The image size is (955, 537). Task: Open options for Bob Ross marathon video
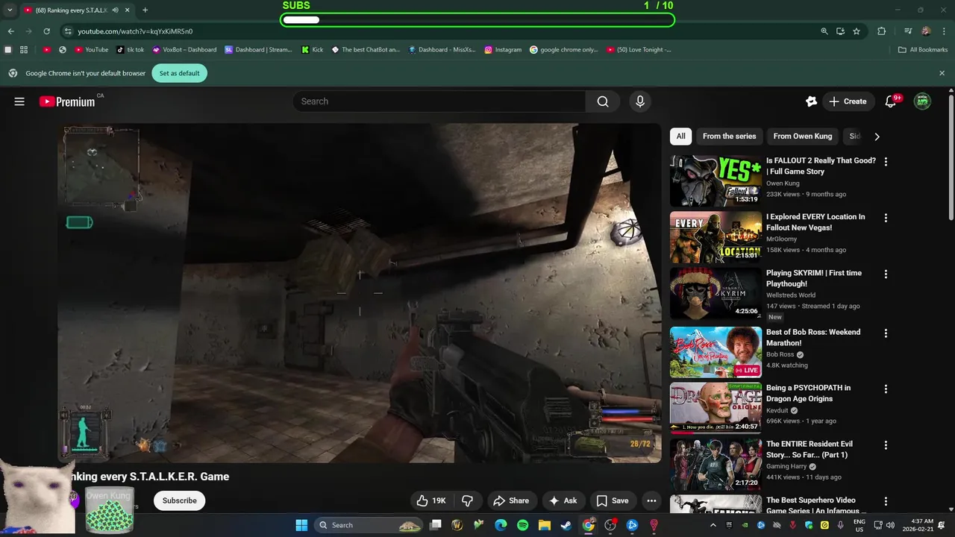click(886, 333)
